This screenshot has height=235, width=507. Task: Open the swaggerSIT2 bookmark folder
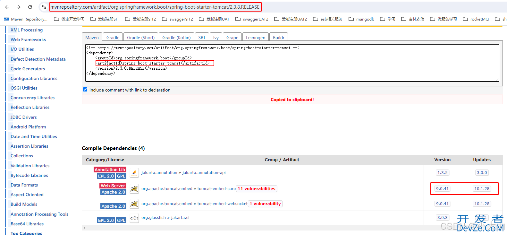pos(177,19)
